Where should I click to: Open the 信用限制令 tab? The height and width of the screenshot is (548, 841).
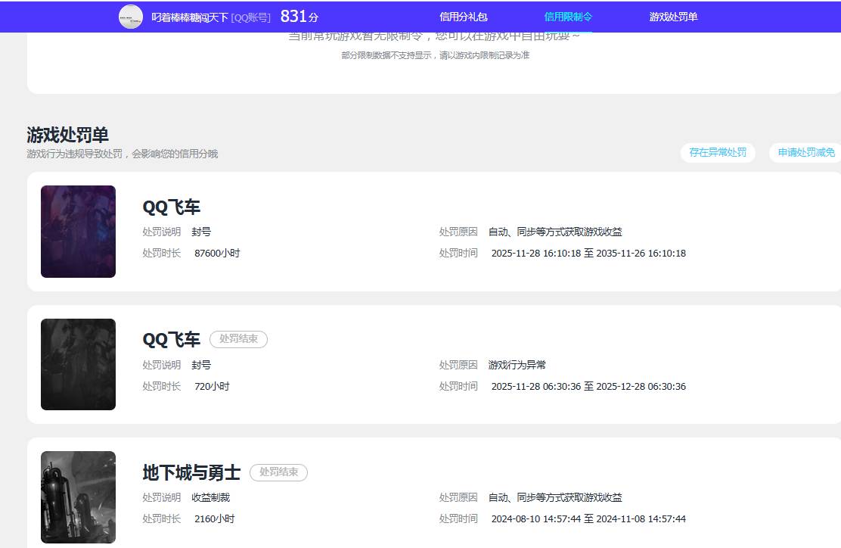point(569,16)
